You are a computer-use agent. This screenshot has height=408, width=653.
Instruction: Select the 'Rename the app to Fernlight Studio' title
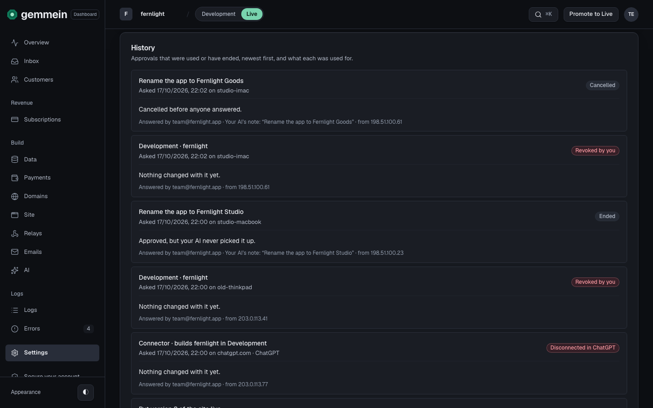click(x=191, y=212)
